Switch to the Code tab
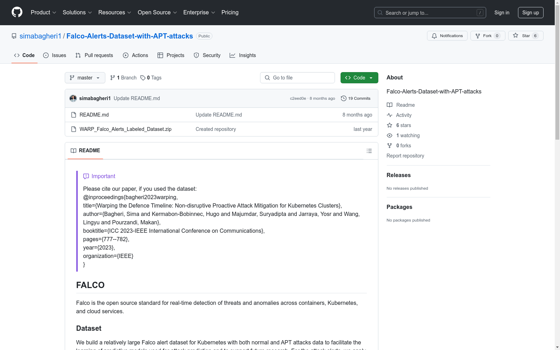This screenshot has width=560, height=350. tap(24, 55)
